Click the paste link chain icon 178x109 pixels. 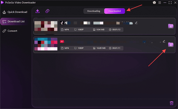coord(47,11)
